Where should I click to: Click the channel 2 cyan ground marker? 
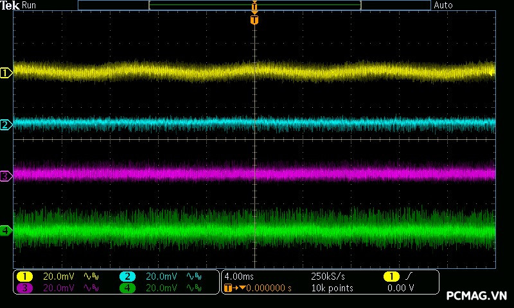(x=6, y=124)
